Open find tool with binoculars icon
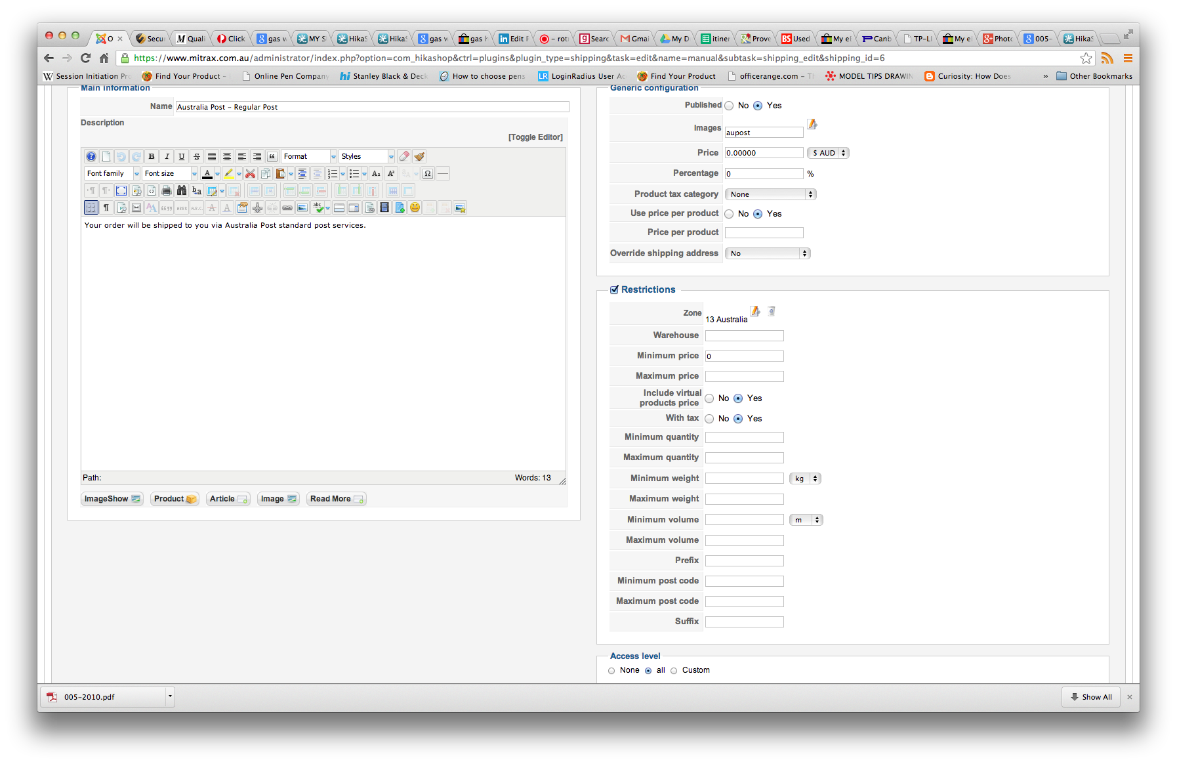Viewport: 1177px width, 764px height. click(x=182, y=190)
